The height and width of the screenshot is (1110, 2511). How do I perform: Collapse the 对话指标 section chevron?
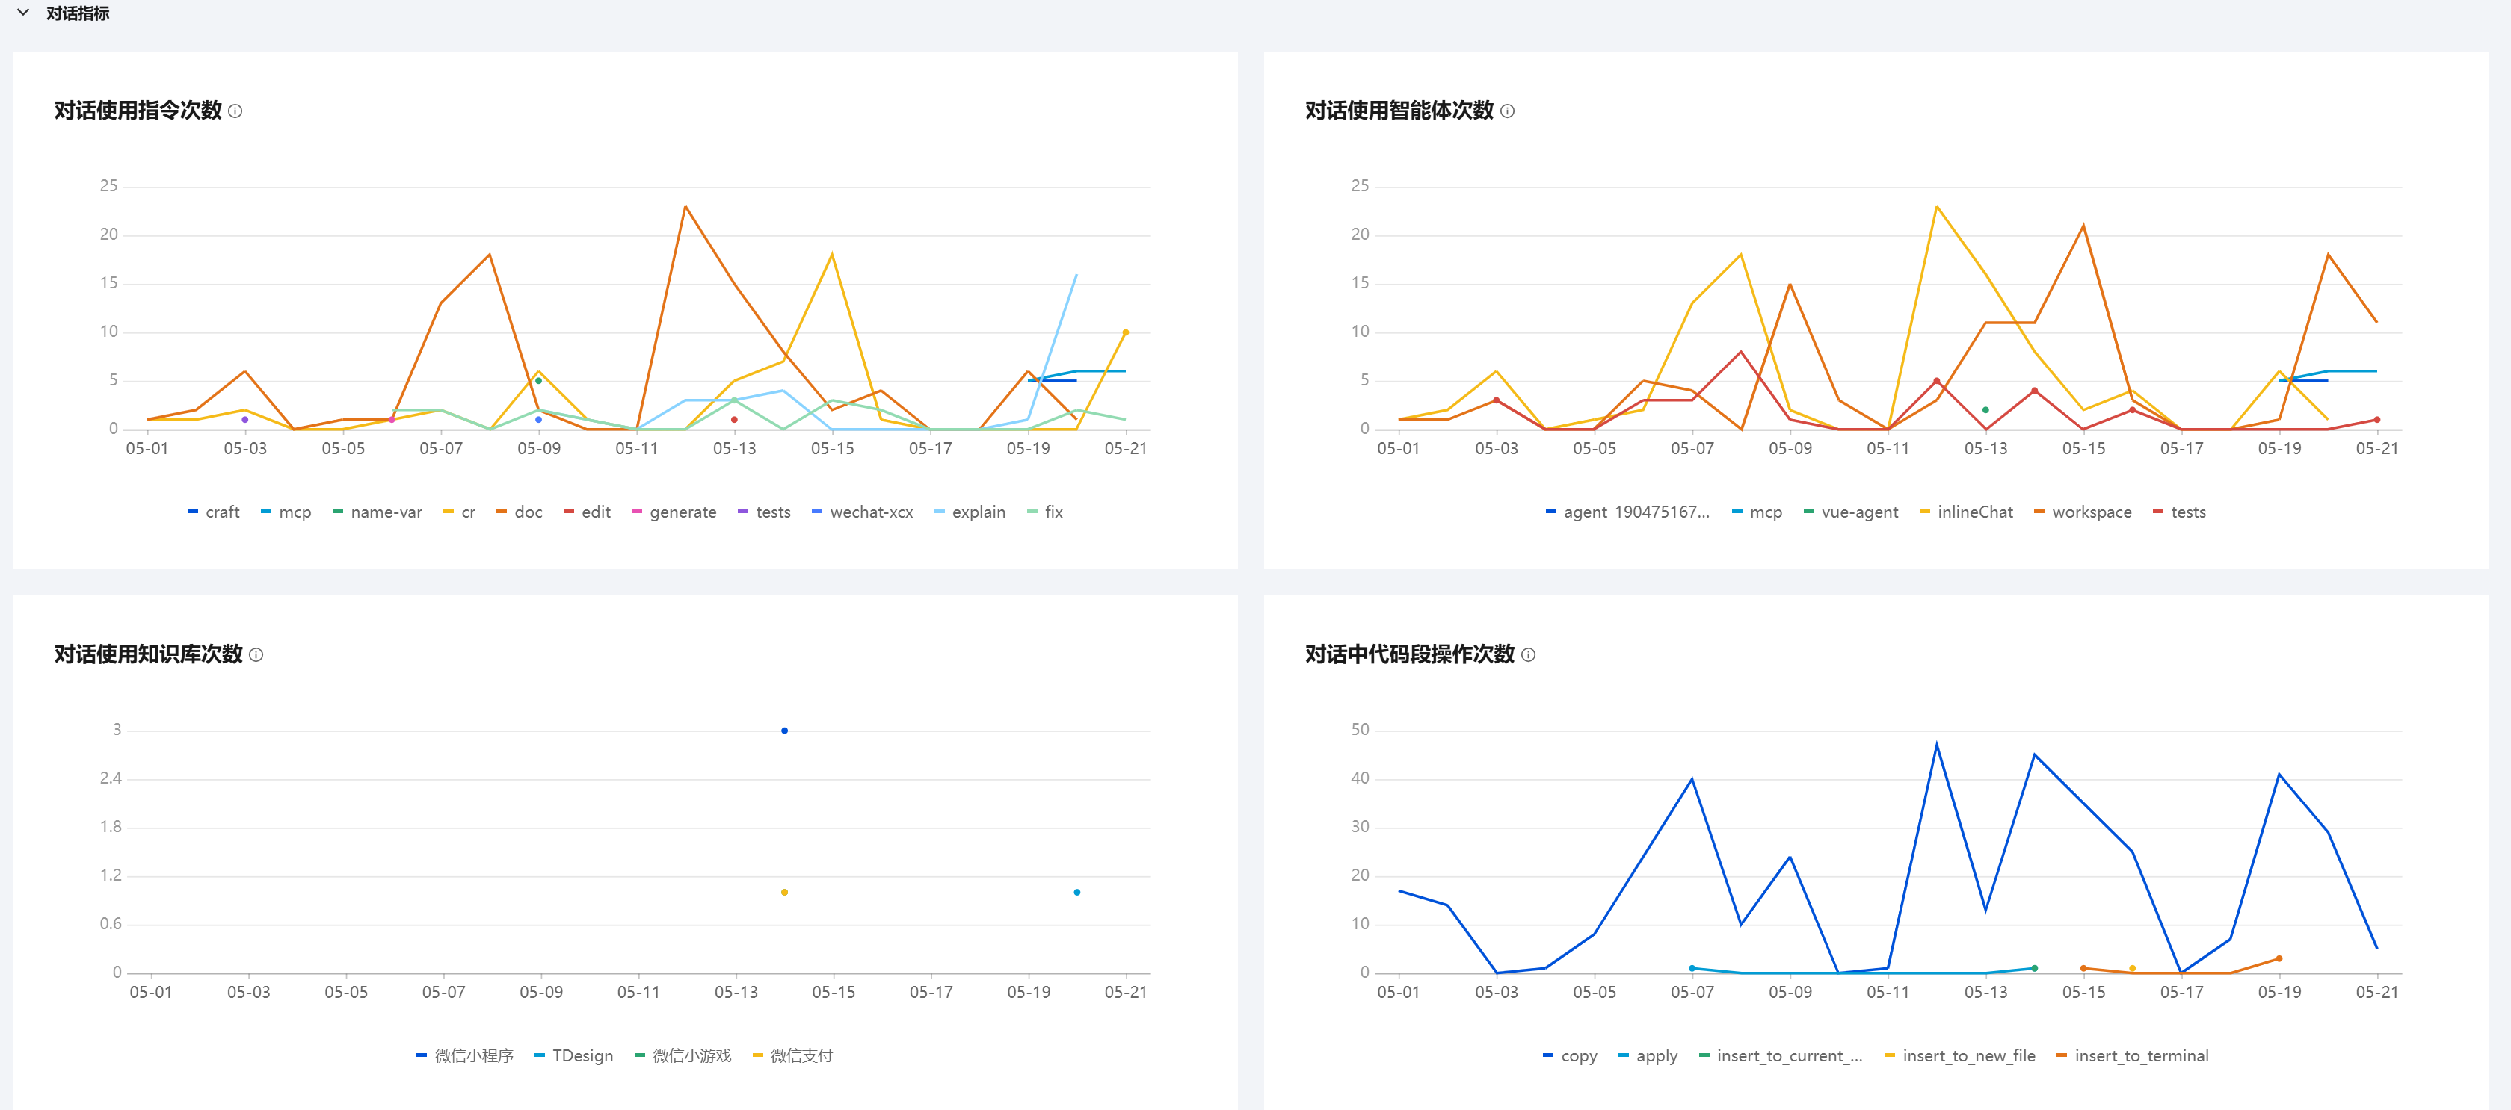tap(23, 13)
